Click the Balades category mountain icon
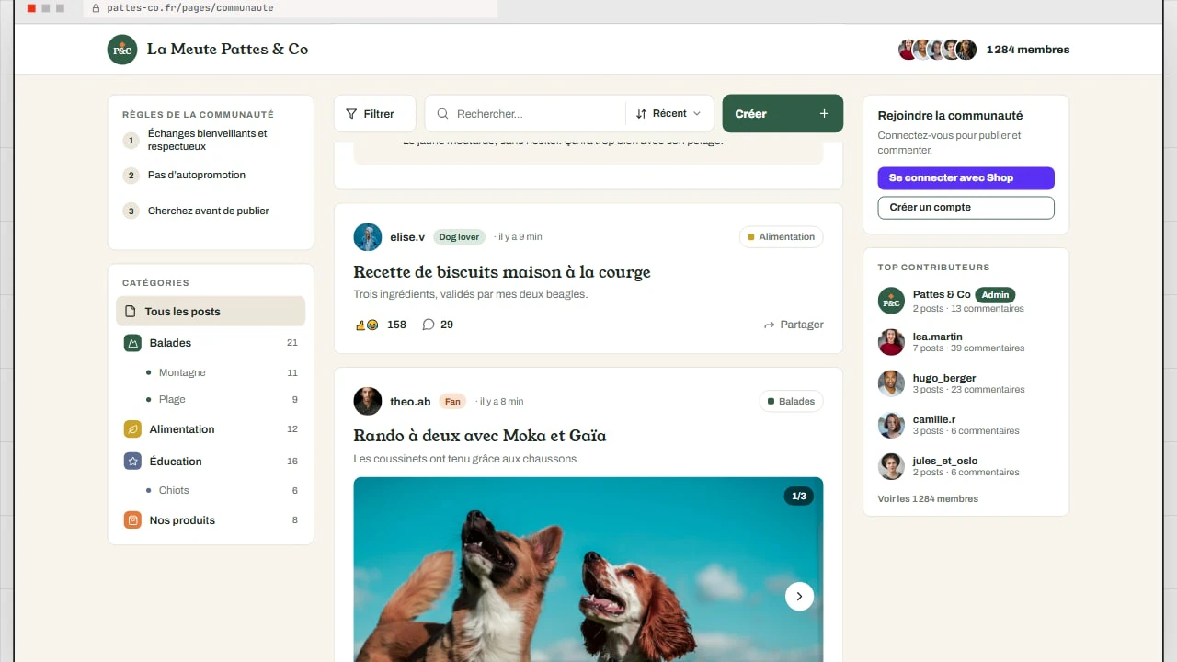 (x=132, y=343)
